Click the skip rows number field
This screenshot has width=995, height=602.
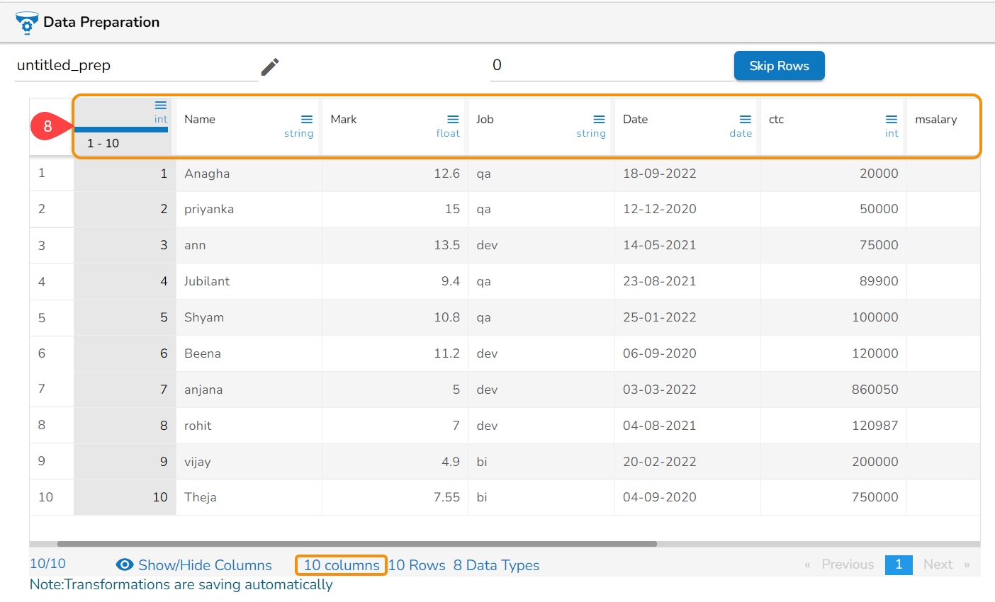tap(609, 66)
